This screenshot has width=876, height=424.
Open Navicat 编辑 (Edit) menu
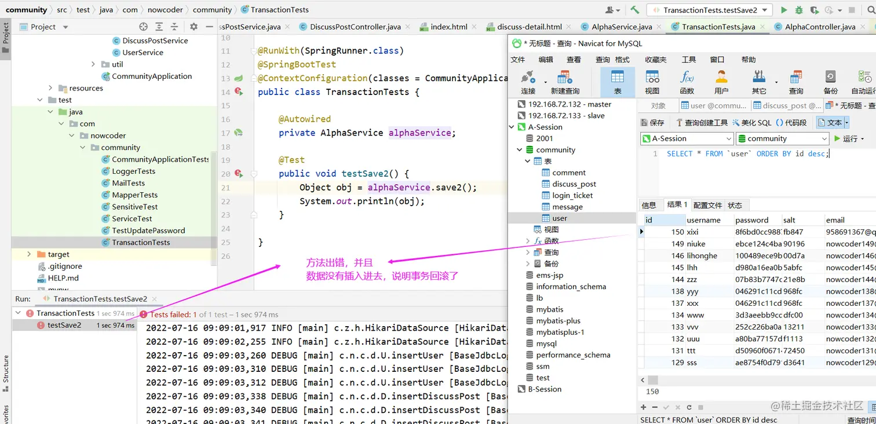click(546, 60)
